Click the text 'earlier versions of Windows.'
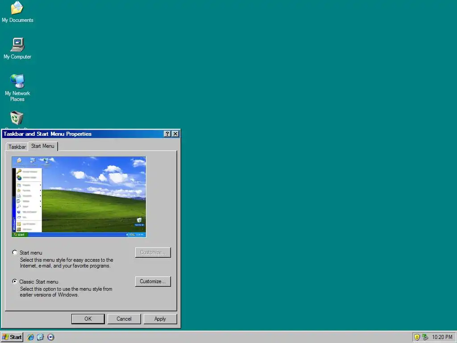This screenshot has height=343, width=457. tap(49, 295)
